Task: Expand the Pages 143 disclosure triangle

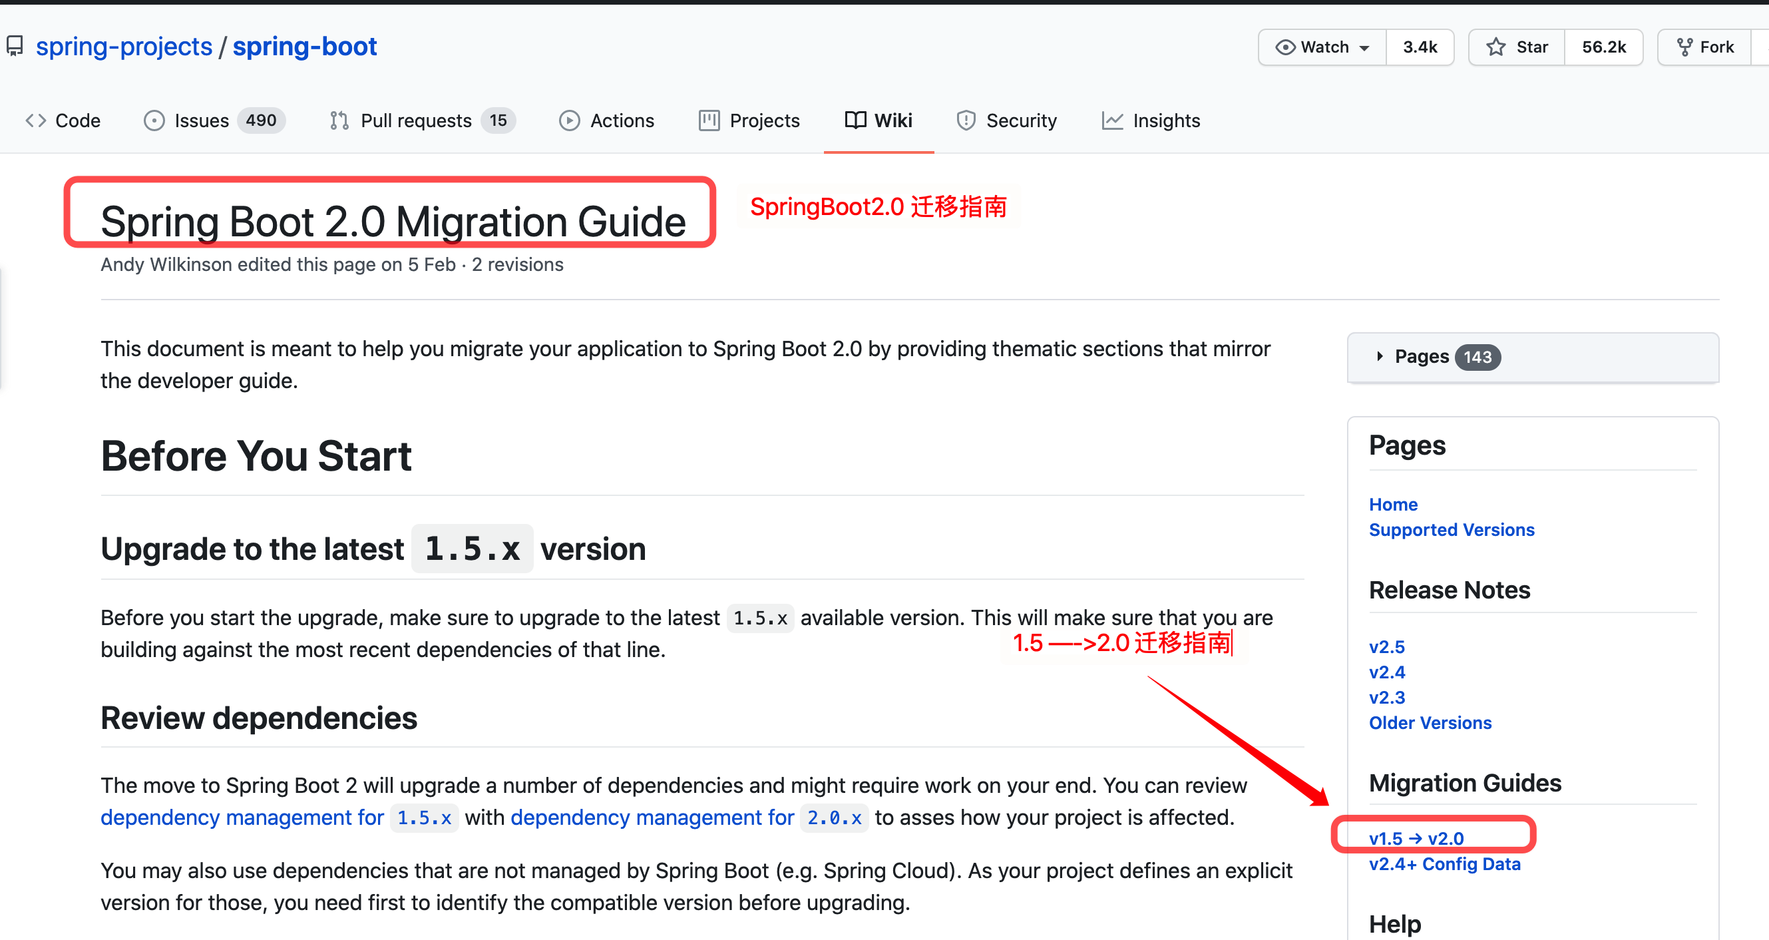Action: coord(1379,357)
